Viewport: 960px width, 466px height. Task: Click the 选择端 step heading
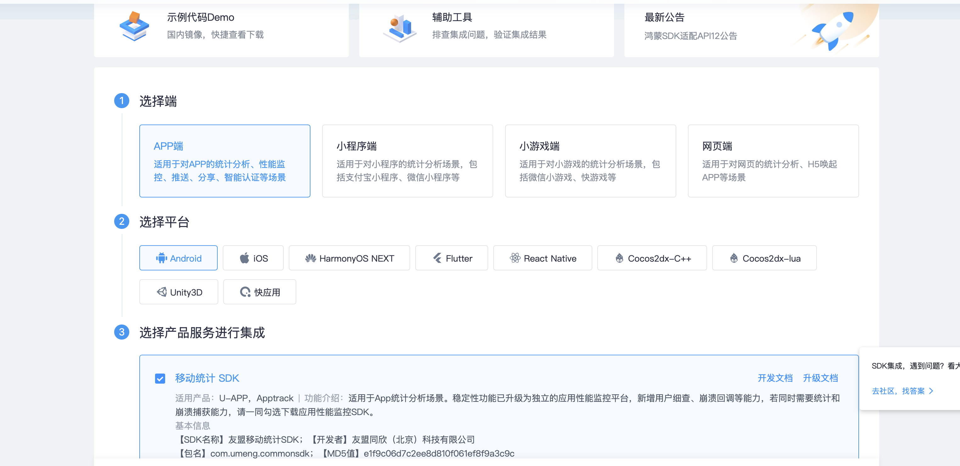158,101
